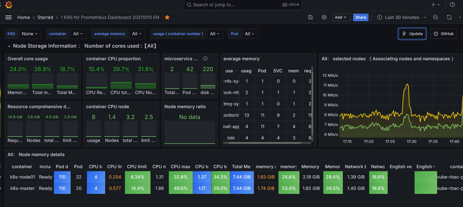Open dashboard settings gear icon

click(324, 17)
